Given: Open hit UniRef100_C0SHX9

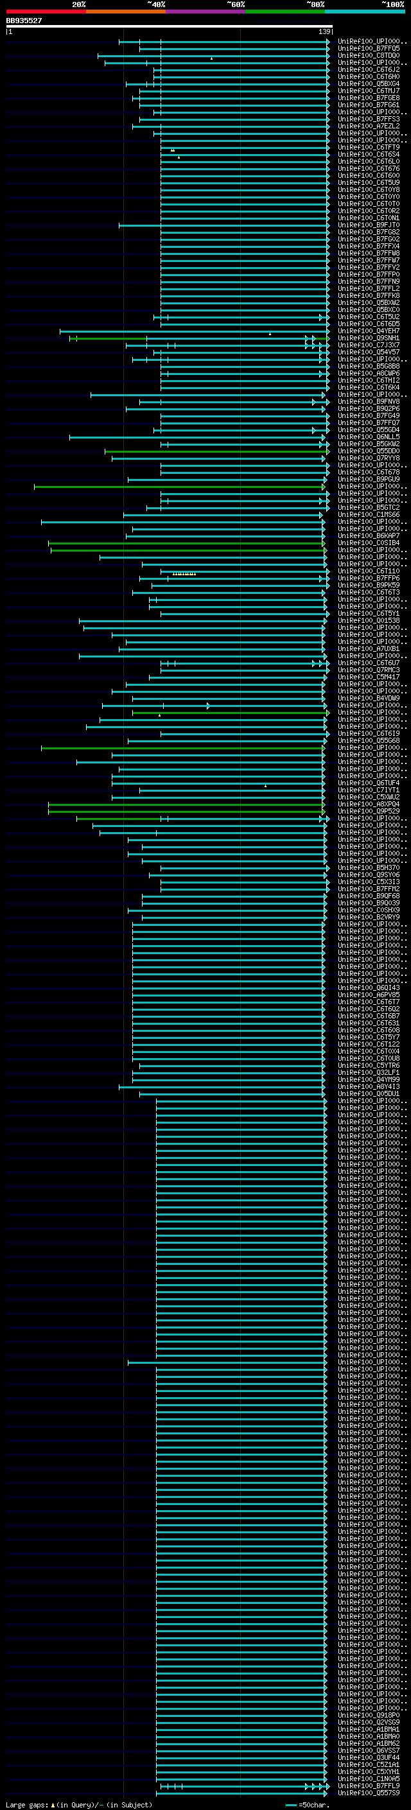Looking at the screenshot, I should [369, 910].
